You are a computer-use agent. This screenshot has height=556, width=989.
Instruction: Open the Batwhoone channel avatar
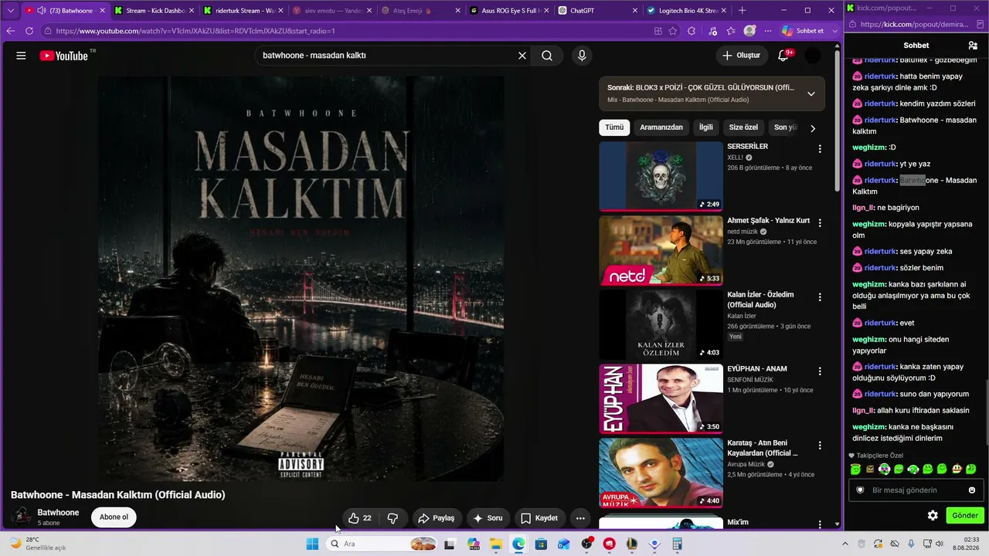click(x=22, y=517)
